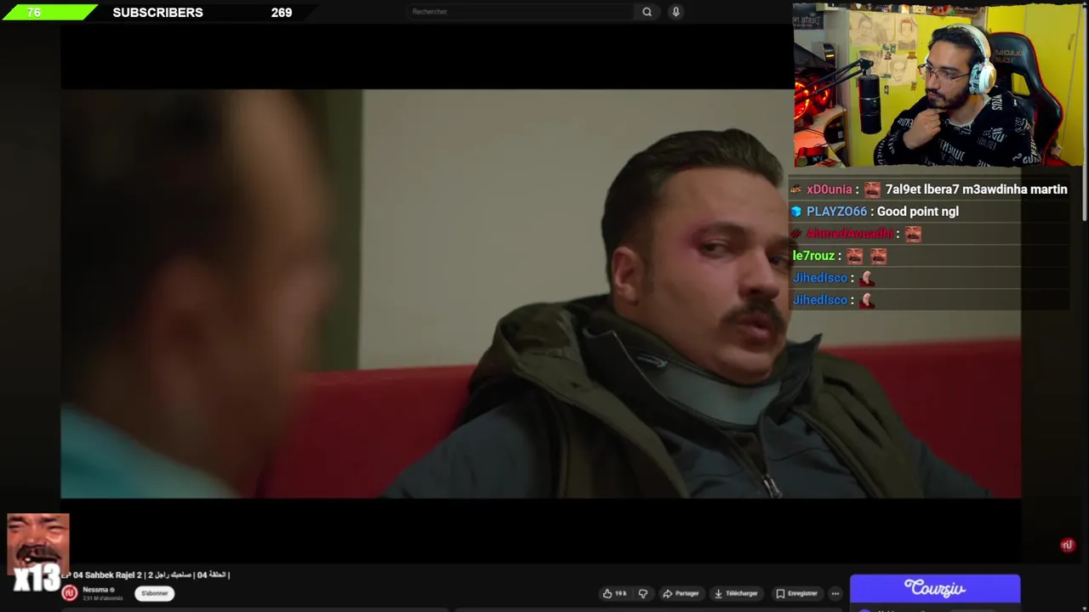Open the Nessma channel avatar
Viewport: 1089px width, 612px height.
click(x=70, y=593)
